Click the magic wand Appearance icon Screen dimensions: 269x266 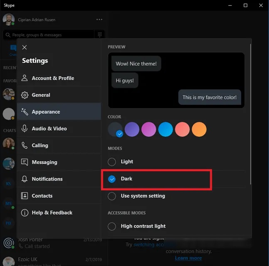(25, 112)
